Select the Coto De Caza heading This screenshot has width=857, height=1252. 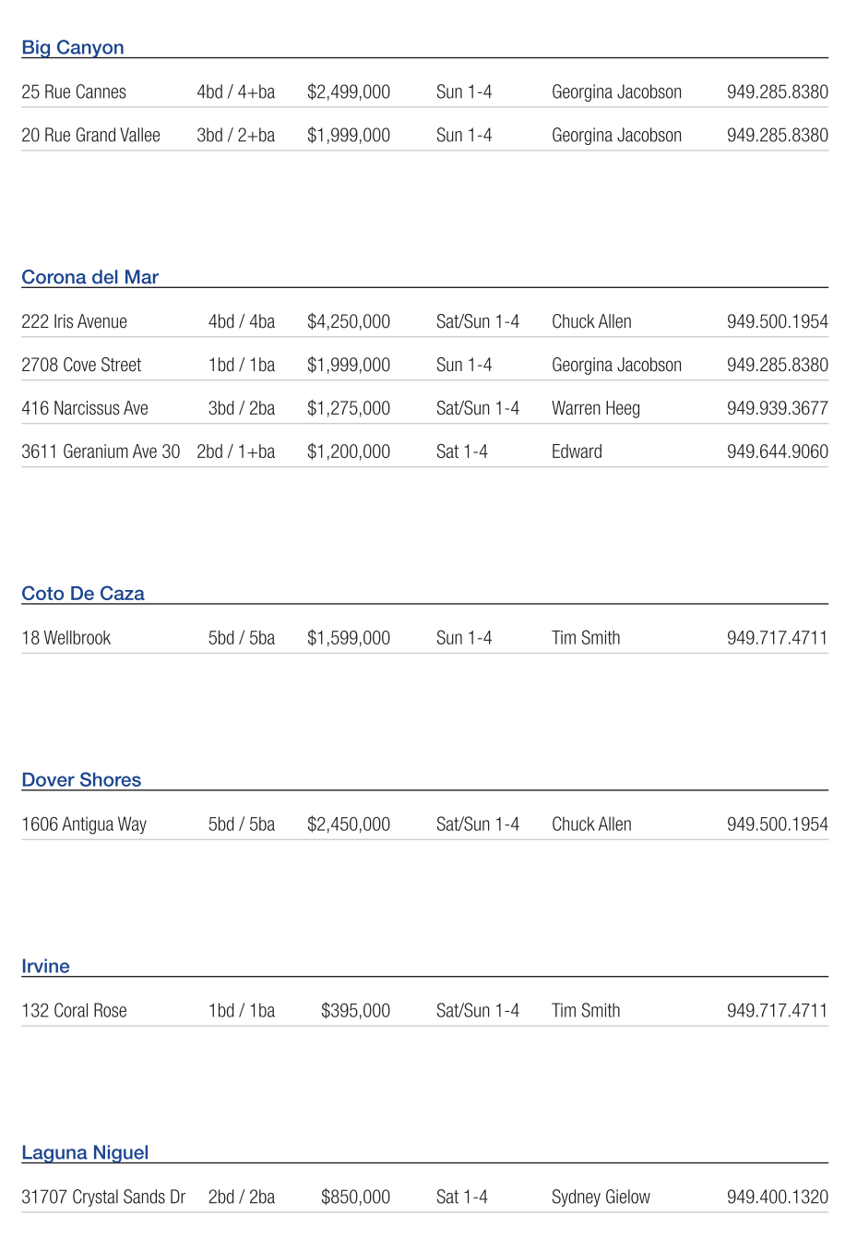pyautogui.click(x=83, y=594)
